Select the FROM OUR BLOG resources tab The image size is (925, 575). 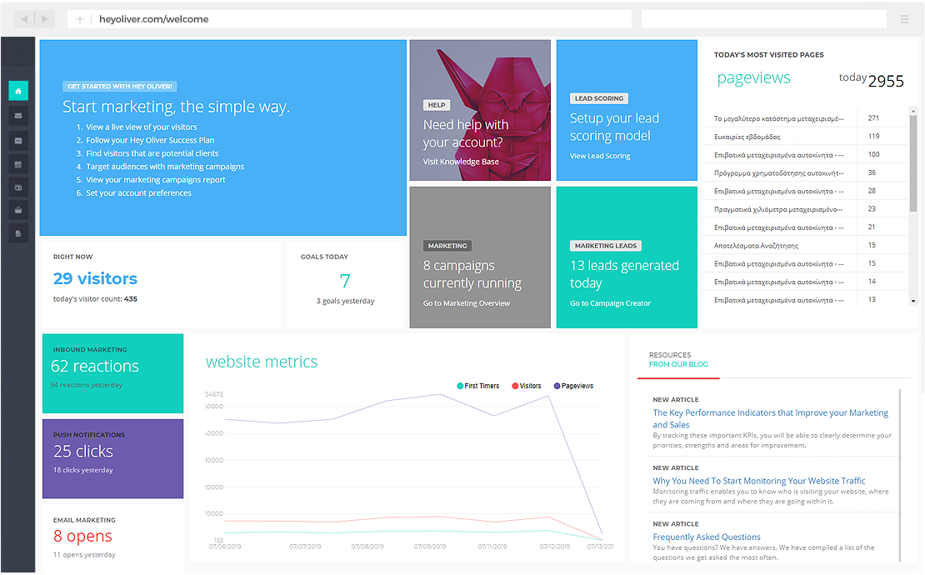click(x=678, y=364)
